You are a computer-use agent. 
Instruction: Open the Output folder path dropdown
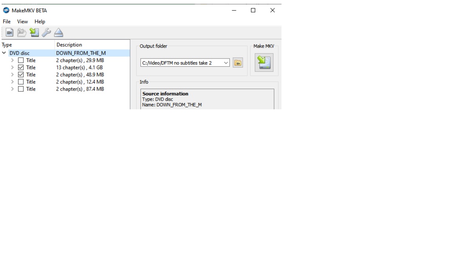tap(226, 63)
